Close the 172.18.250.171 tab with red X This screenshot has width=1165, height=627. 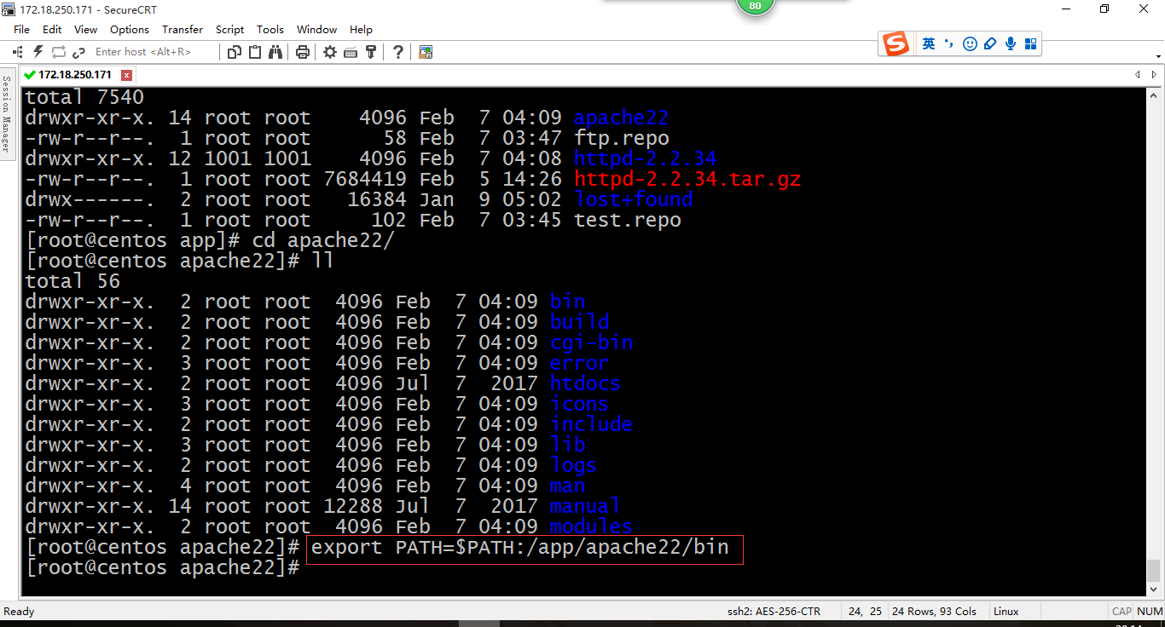tap(126, 75)
